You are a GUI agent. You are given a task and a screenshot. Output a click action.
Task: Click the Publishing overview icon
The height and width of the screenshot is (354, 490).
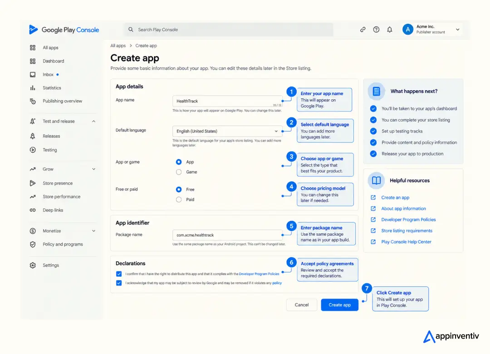pos(33,101)
